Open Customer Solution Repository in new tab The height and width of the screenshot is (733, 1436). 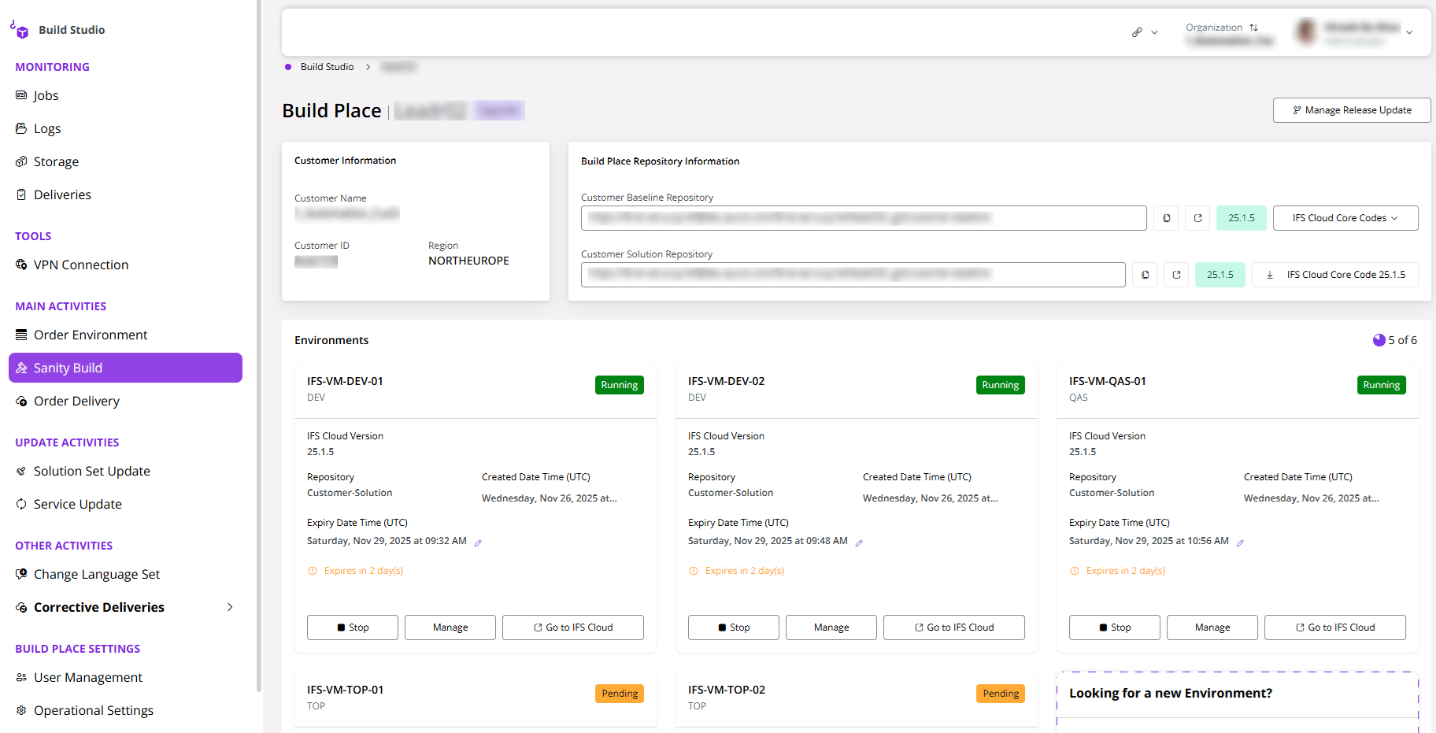[1176, 275]
